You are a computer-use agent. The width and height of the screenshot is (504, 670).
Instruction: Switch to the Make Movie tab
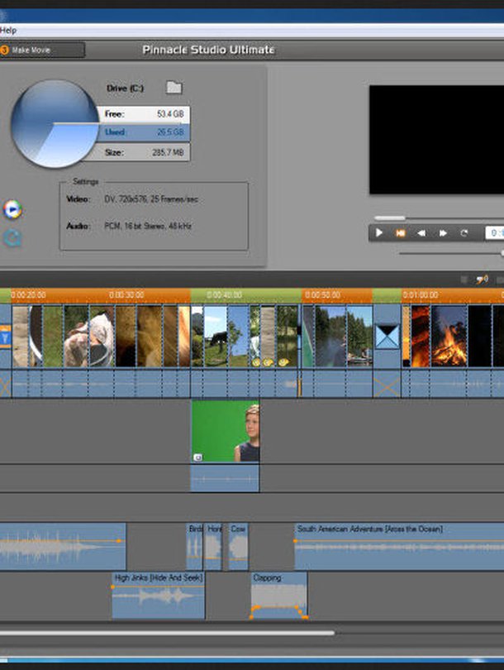point(43,50)
